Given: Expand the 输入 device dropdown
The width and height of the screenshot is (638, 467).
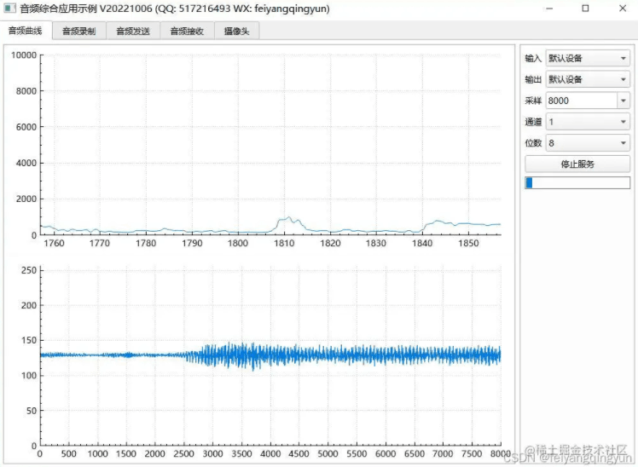Looking at the screenshot, I should pyautogui.click(x=588, y=58).
